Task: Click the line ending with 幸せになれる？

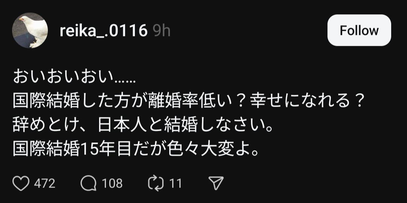Action: tap(188, 102)
